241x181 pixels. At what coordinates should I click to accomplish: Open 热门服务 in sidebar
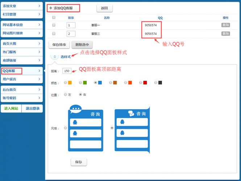click(22, 52)
